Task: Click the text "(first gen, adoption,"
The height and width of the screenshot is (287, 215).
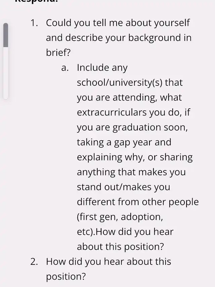Action: click(120, 217)
